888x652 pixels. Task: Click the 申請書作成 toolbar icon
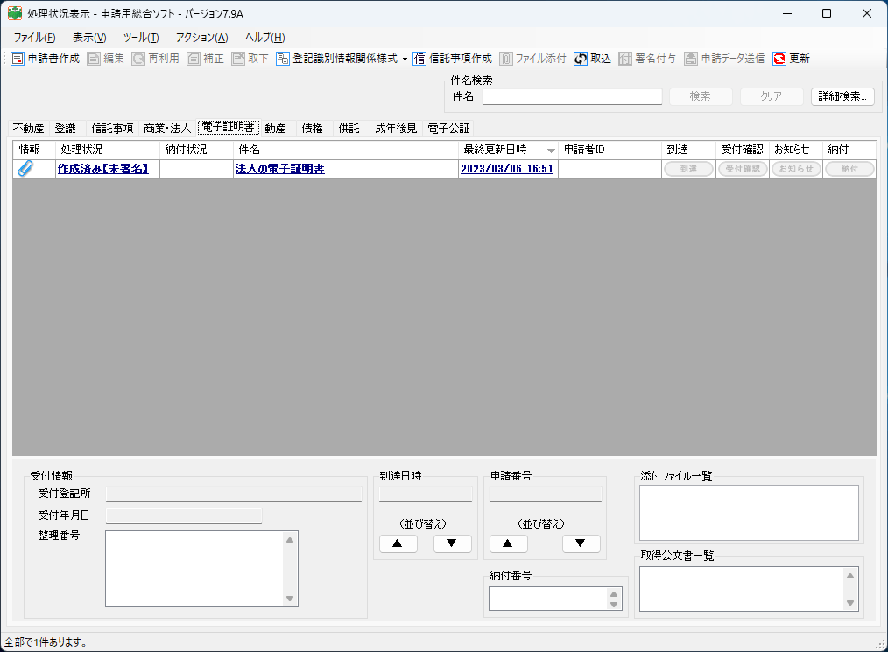click(x=18, y=59)
